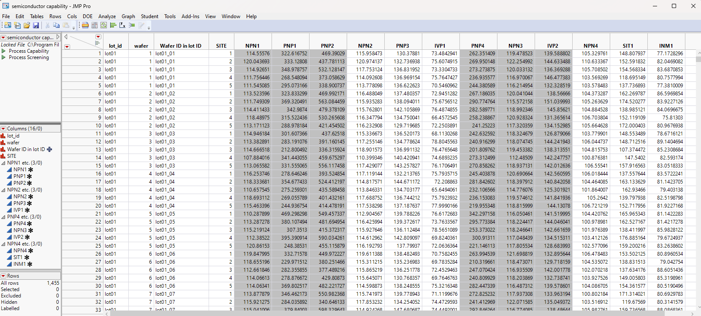Open the Columns panel red triangle menu
This screenshot has width=701, height=316.
(3, 129)
